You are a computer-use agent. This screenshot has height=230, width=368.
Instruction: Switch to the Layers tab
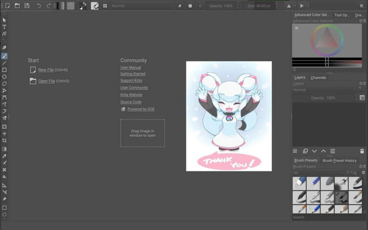(x=300, y=77)
